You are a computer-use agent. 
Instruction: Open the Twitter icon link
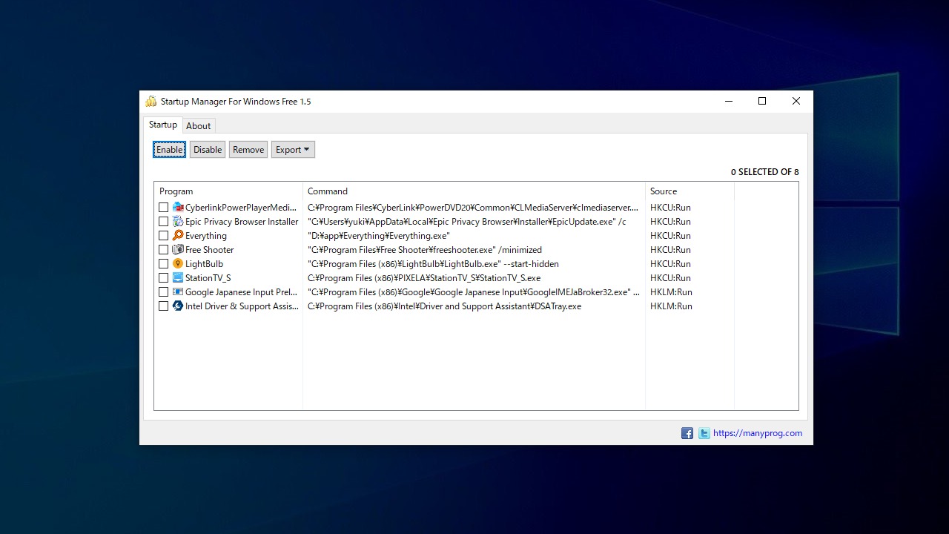tap(704, 434)
